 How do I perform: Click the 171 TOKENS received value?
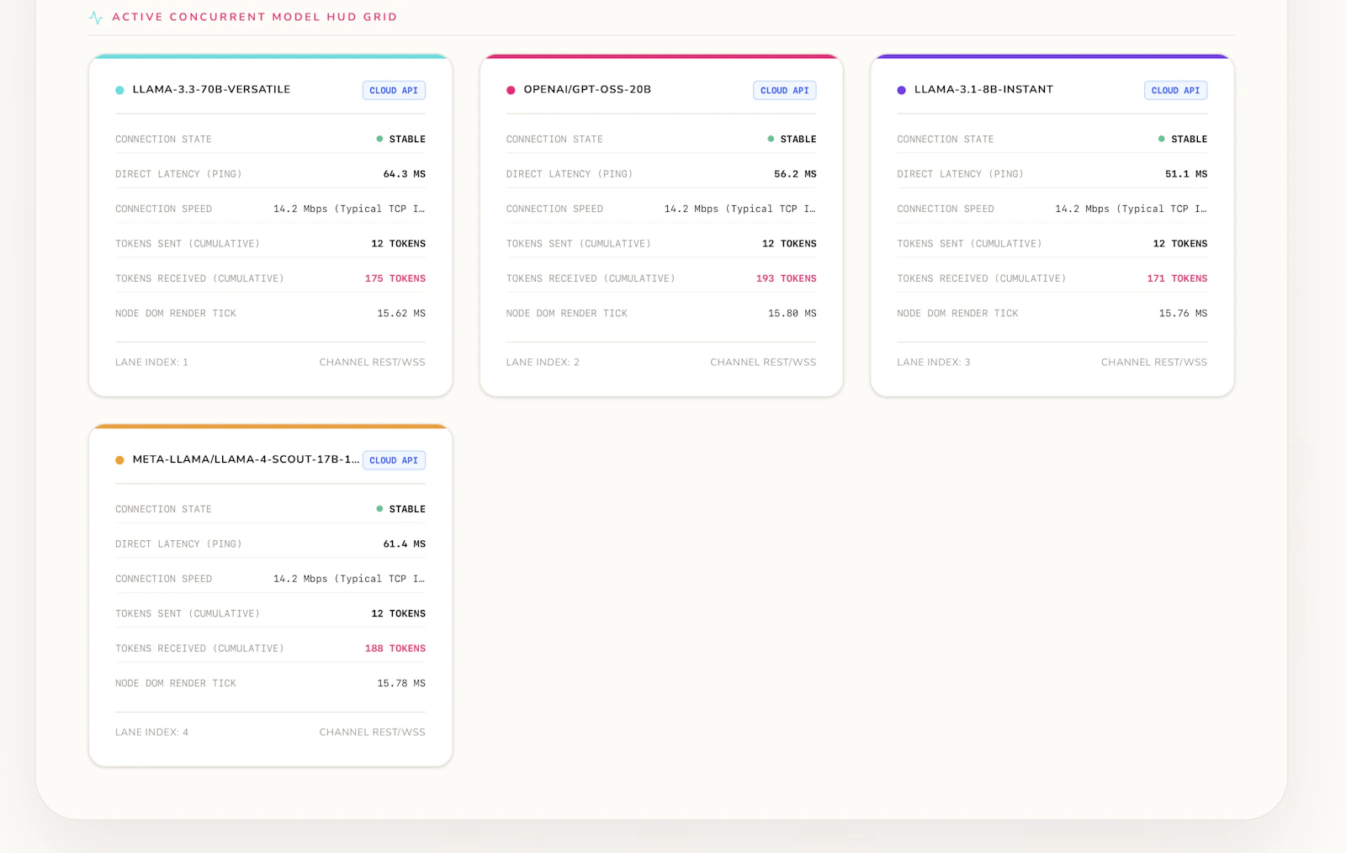(x=1177, y=278)
